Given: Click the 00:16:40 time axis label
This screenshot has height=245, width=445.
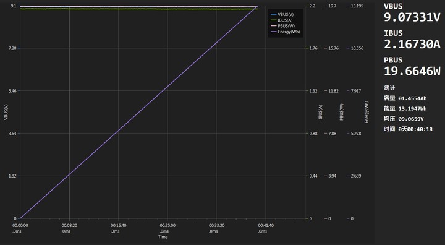Looking at the screenshot, I should point(118,225).
